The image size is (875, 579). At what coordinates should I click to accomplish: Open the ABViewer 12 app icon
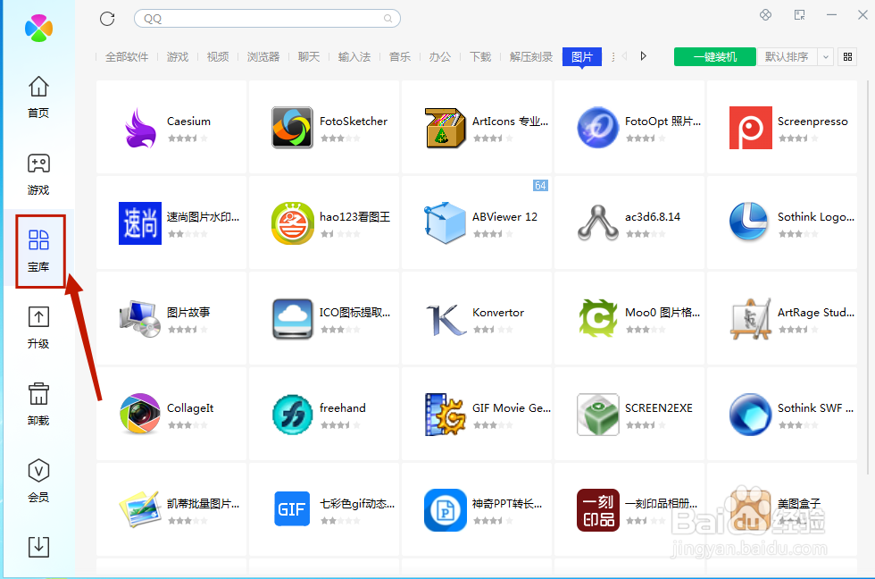[445, 223]
